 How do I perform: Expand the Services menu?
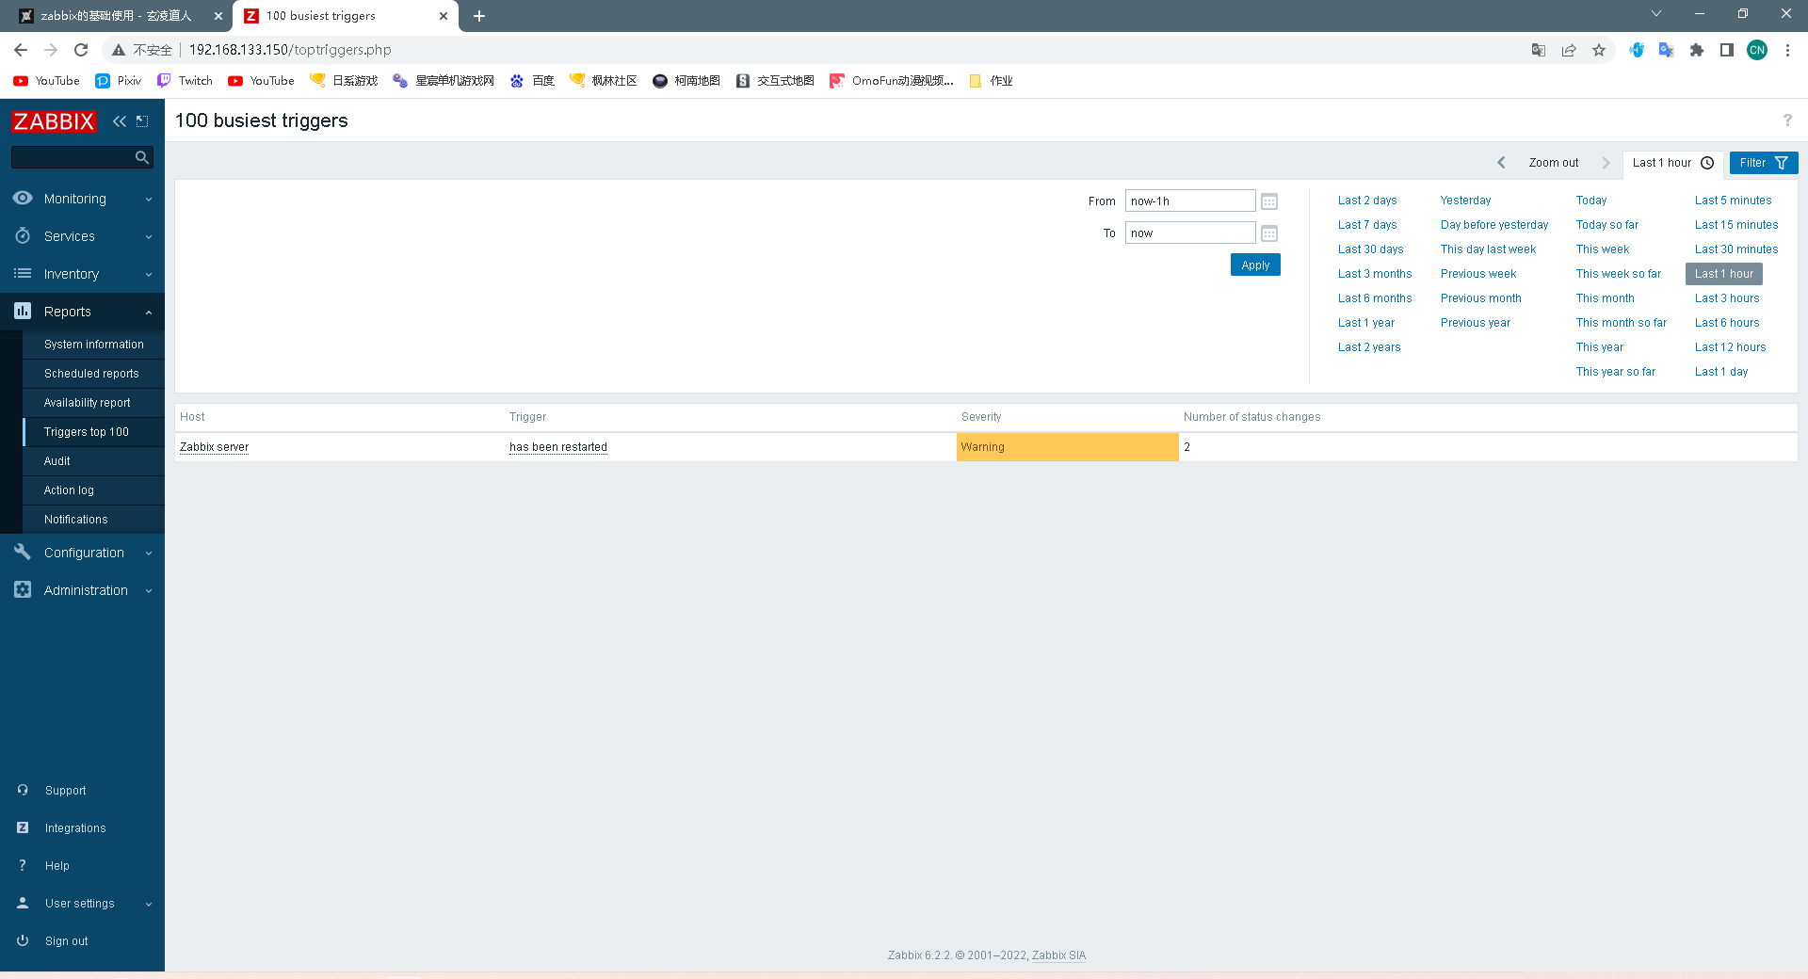coord(82,236)
